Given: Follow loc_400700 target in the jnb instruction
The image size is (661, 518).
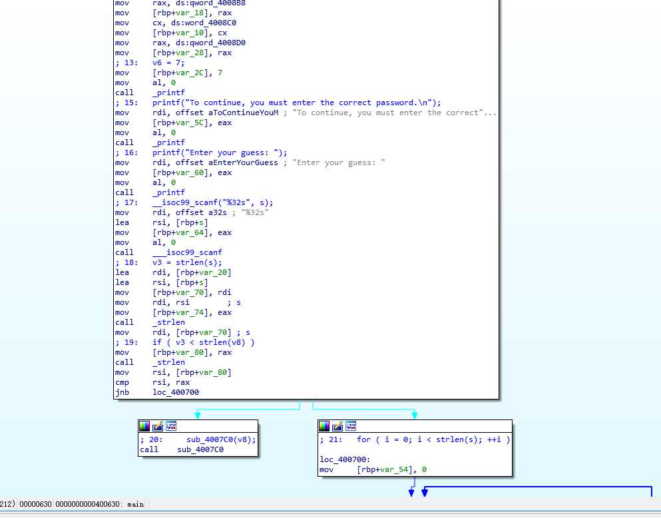Looking at the screenshot, I should click(175, 392).
